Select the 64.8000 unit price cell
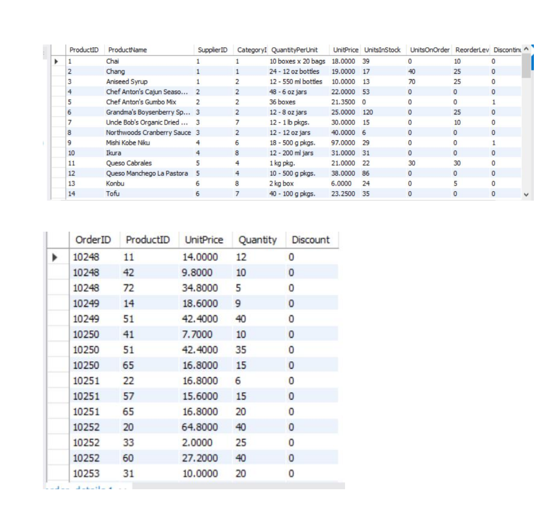The height and width of the screenshot is (514, 557). [x=200, y=427]
